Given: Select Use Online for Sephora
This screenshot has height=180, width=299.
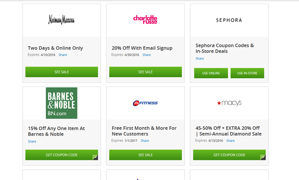Looking at the screenshot, I should click(211, 73).
